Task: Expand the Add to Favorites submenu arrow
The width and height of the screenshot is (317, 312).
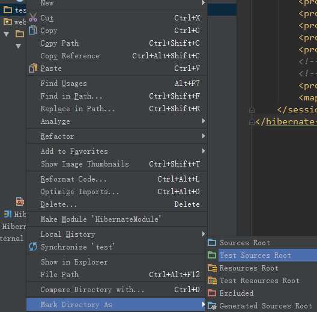Action: click(204, 151)
